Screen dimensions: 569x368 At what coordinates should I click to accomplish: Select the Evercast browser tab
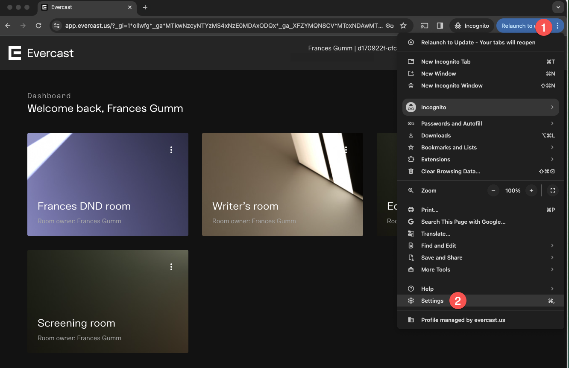coord(87,7)
